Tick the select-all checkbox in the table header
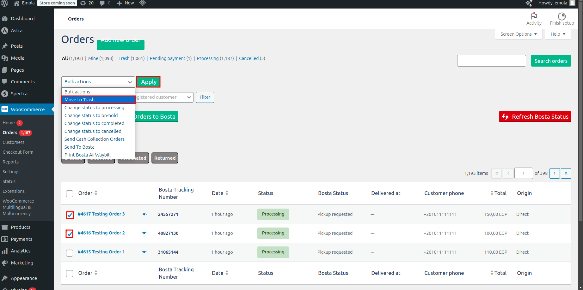583x290 pixels. tap(70, 193)
